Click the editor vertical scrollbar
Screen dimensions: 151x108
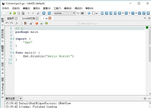coord(149,60)
